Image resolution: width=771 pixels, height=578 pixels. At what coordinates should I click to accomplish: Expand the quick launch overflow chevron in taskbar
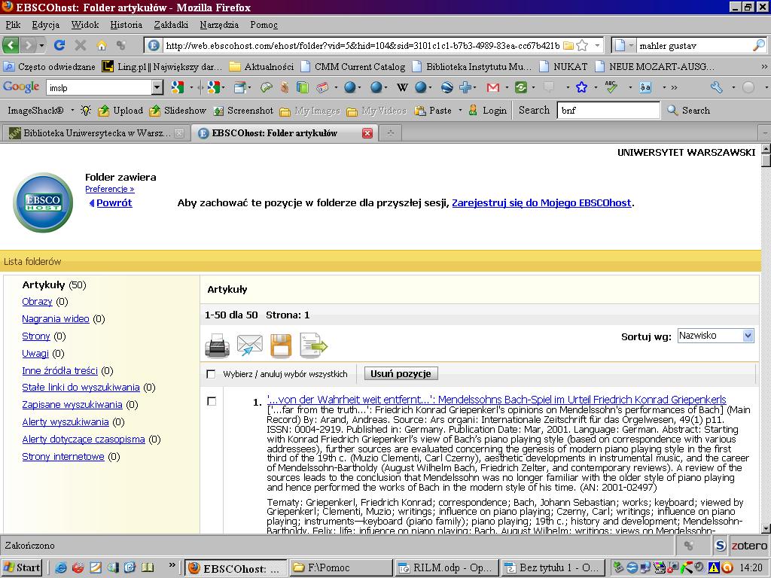pos(172,565)
